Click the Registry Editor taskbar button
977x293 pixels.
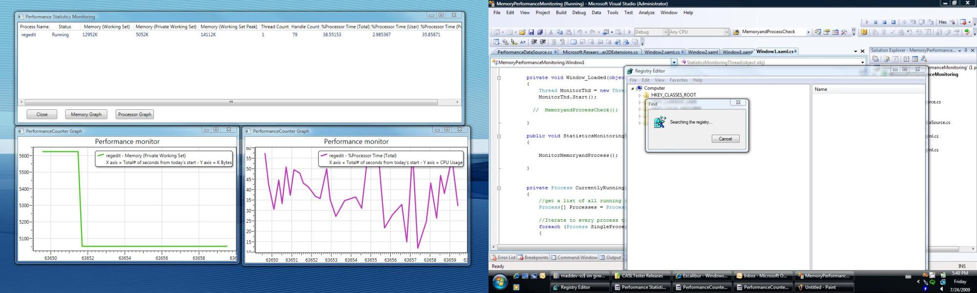(x=580, y=287)
